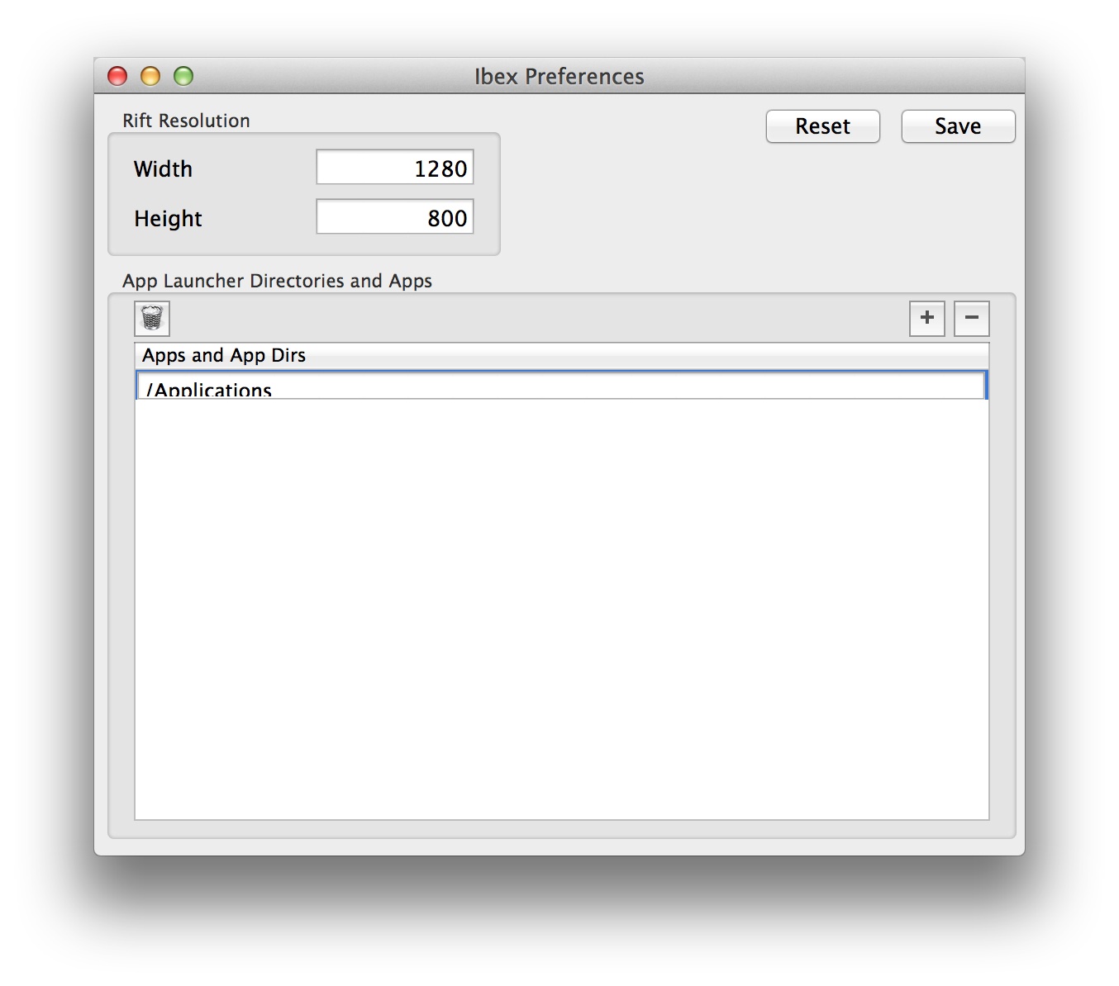1119x986 pixels.
Task: Click the App Launcher Directories and Apps heading
Action: coord(277,281)
